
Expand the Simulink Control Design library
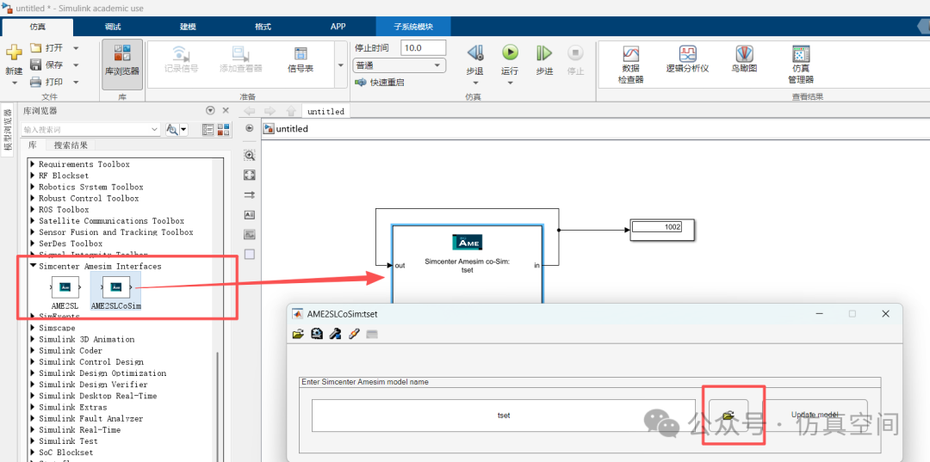pyautogui.click(x=33, y=362)
